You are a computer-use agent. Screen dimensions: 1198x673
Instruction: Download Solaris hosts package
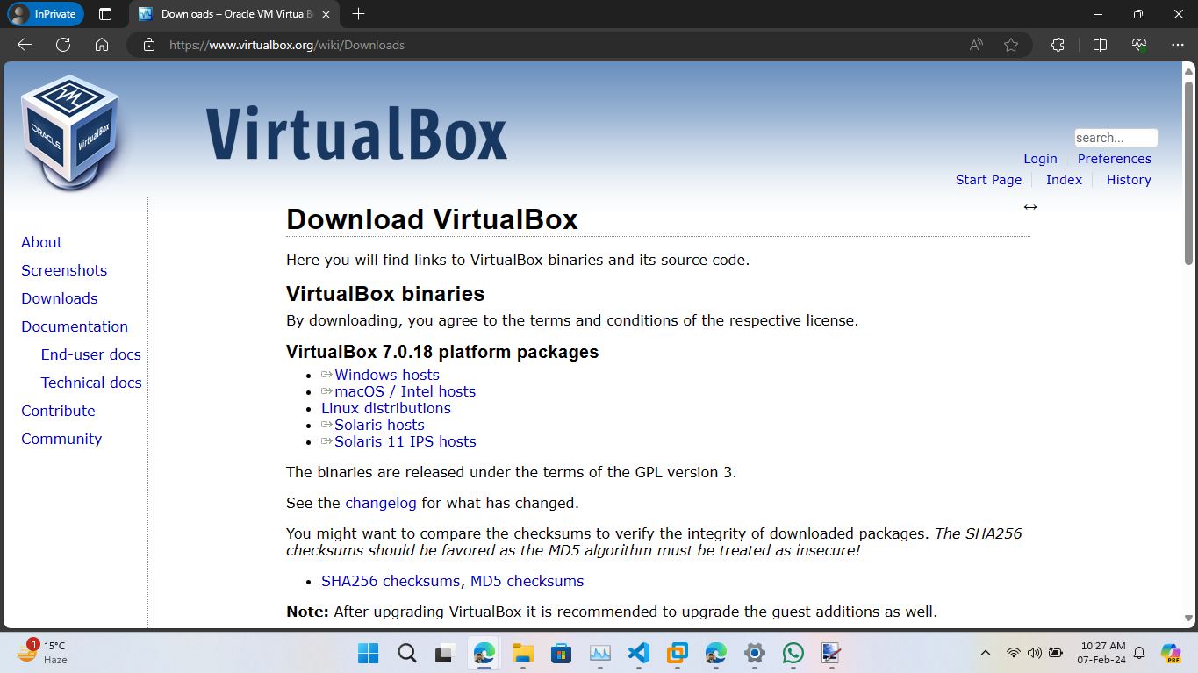pyautogui.click(x=379, y=425)
